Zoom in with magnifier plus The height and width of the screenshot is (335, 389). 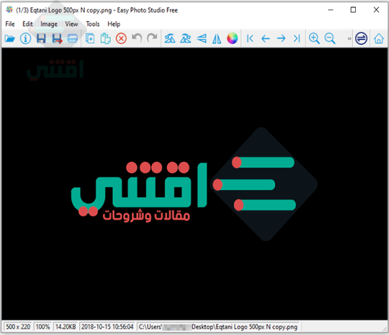point(314,38)
